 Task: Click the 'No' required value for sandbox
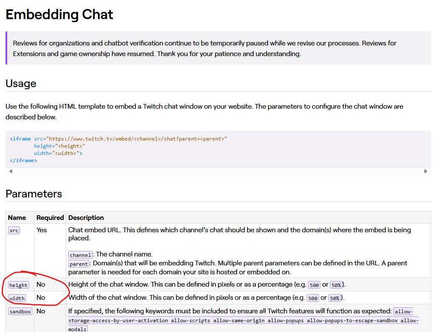point(41,311)
